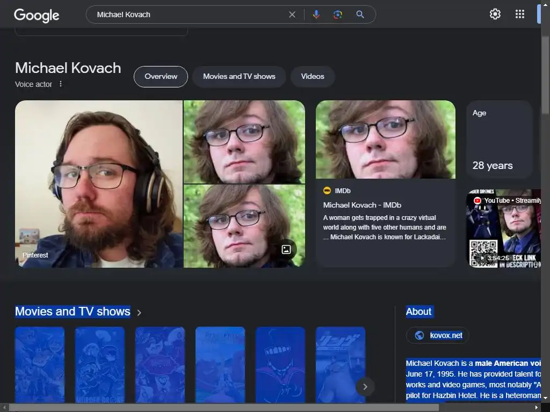Select the Overview tab
Image resolution: width=550 pixels, height=412 pixels.
[161, 76]
